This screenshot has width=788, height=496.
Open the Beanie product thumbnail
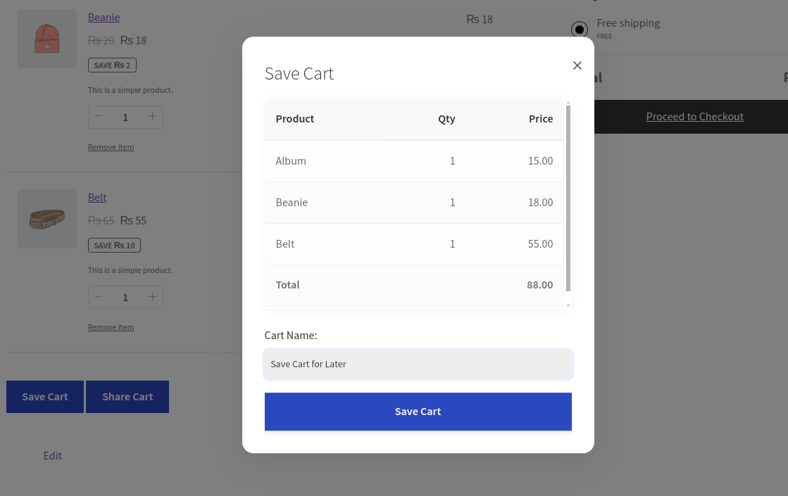[46, 38]
